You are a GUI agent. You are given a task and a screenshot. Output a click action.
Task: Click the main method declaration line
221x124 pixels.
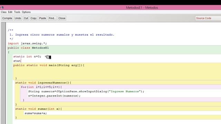[x=49, y=65]
